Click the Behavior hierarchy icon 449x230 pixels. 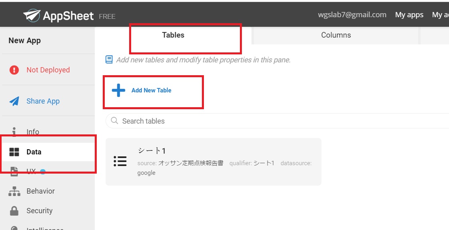14,191
